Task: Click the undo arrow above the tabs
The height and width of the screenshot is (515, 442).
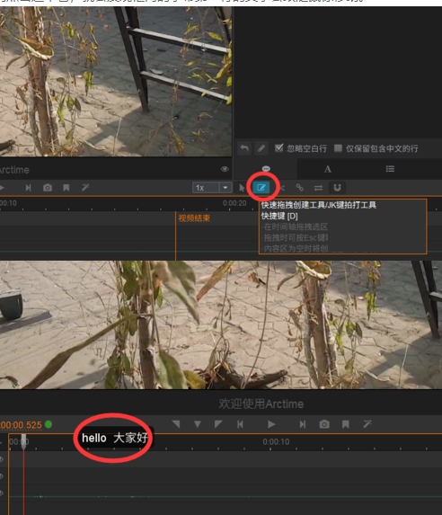Action: [x=244, y=148]
